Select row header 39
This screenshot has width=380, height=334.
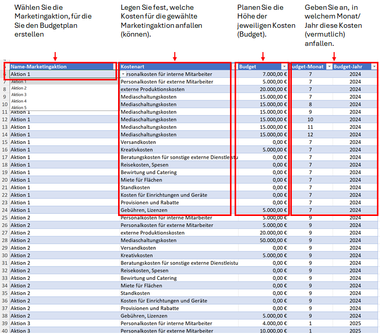(5, 324)
